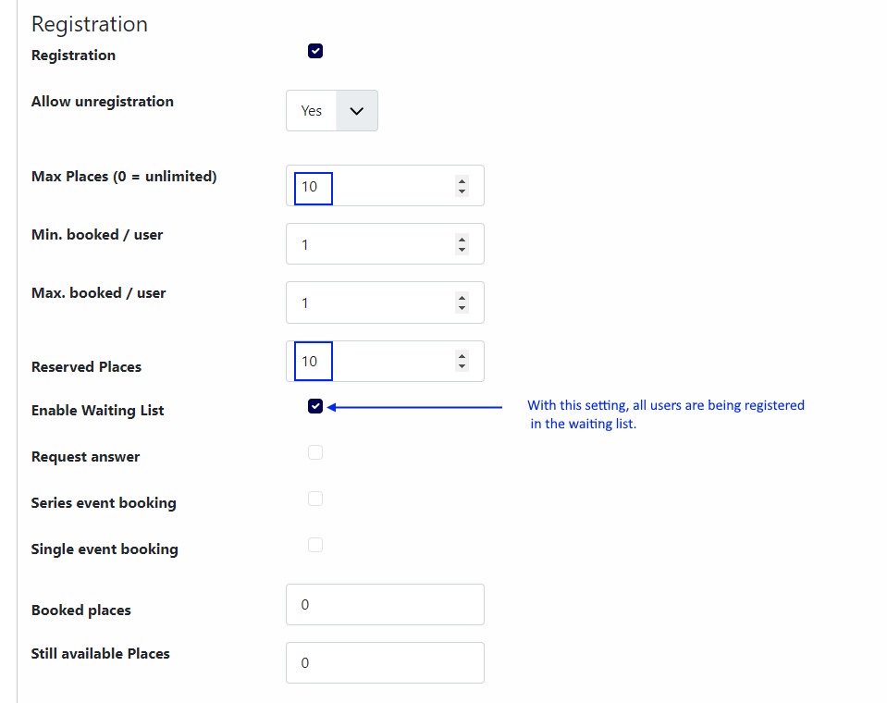Focus the Max Places number field
887x703 pixels.
tap(386, 186)
